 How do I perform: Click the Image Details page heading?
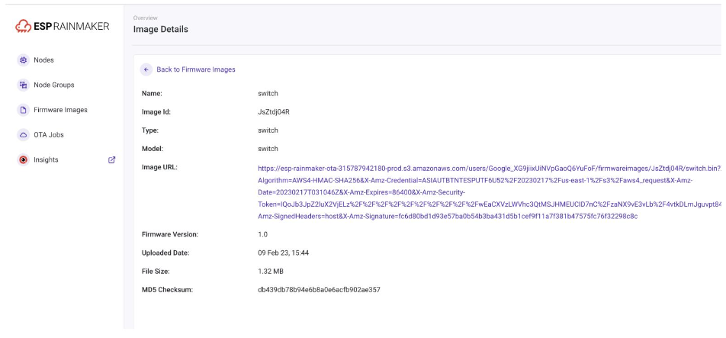point(160,30)
